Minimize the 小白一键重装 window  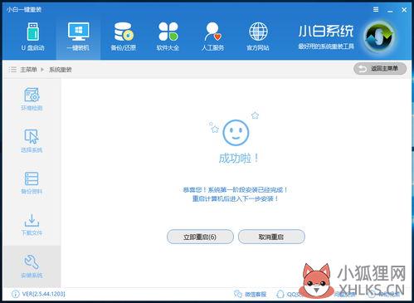tap(390, 11)
